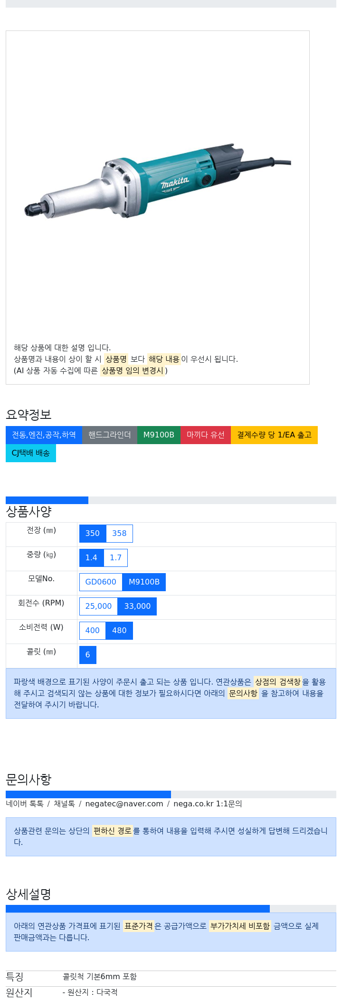Pick the M9100B model option
This screenshot has height=1002, width=342.
(144, 582)
